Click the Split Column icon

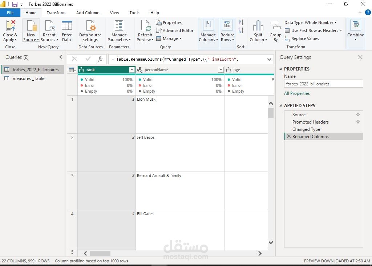coord(258,25)
